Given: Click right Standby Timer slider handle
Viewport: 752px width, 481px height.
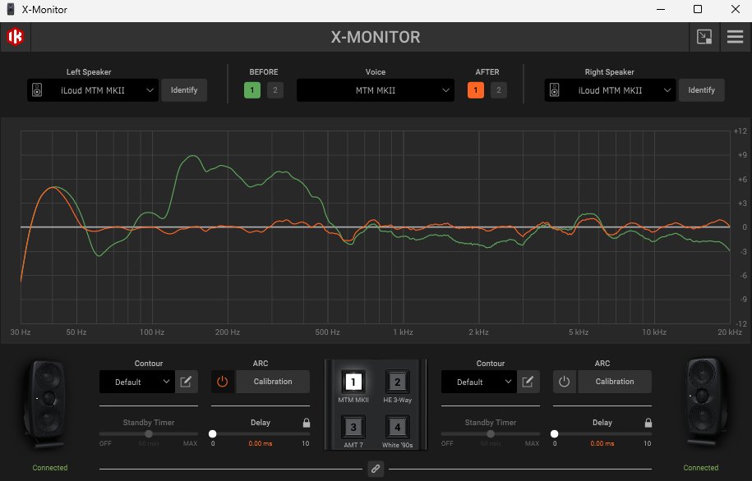Looking at the screenshot, I should tap(491, 434).
